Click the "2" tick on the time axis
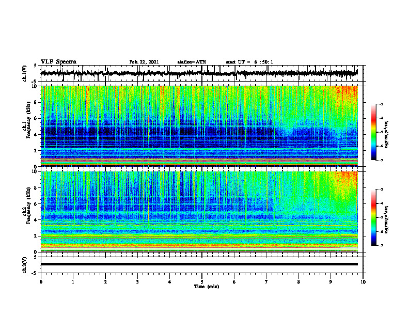The image size is (409, 316). [x=105, y=282]
